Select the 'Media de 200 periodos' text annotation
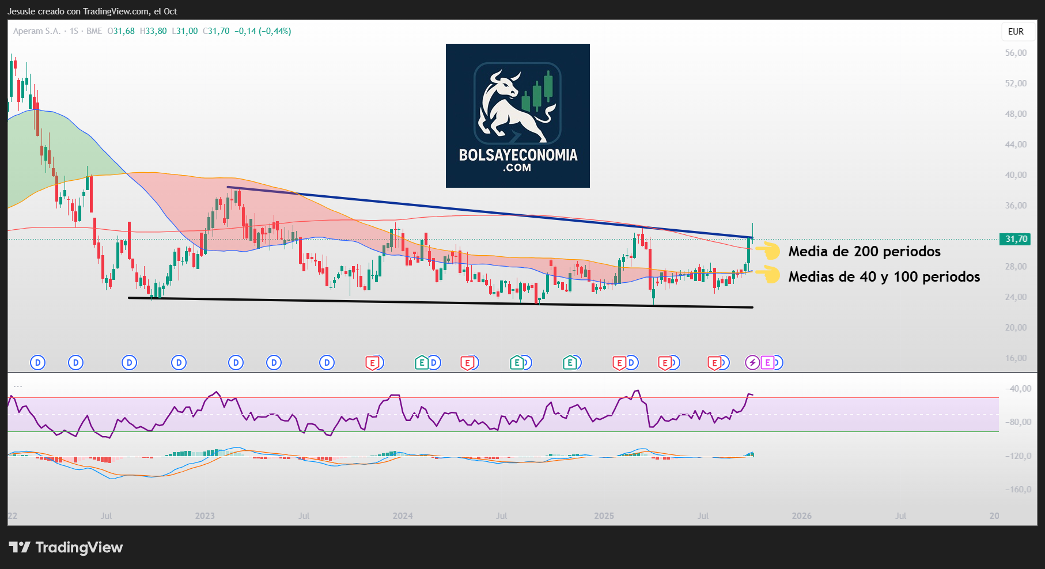This screenshot has width=1045, height=569. [864, 251]
